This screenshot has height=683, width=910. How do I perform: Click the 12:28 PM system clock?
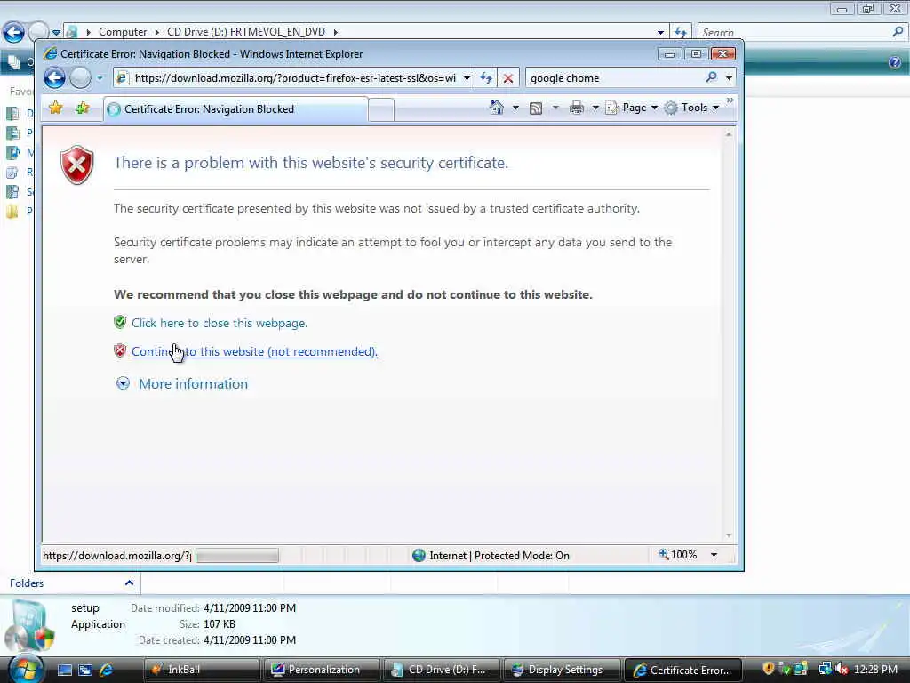[x=875, y=669]
